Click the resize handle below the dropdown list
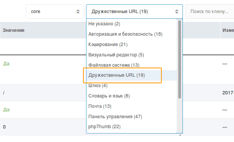The height and width of the screenshot is (142, 234). (x=180, y=135)
